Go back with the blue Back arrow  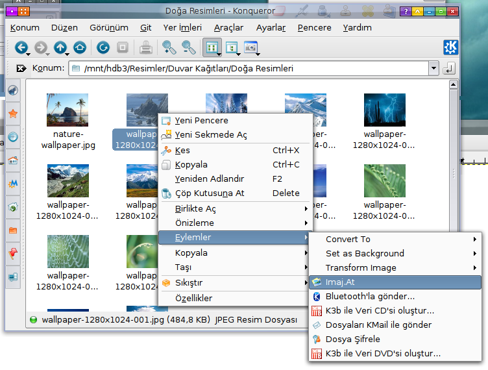point(21,47)
